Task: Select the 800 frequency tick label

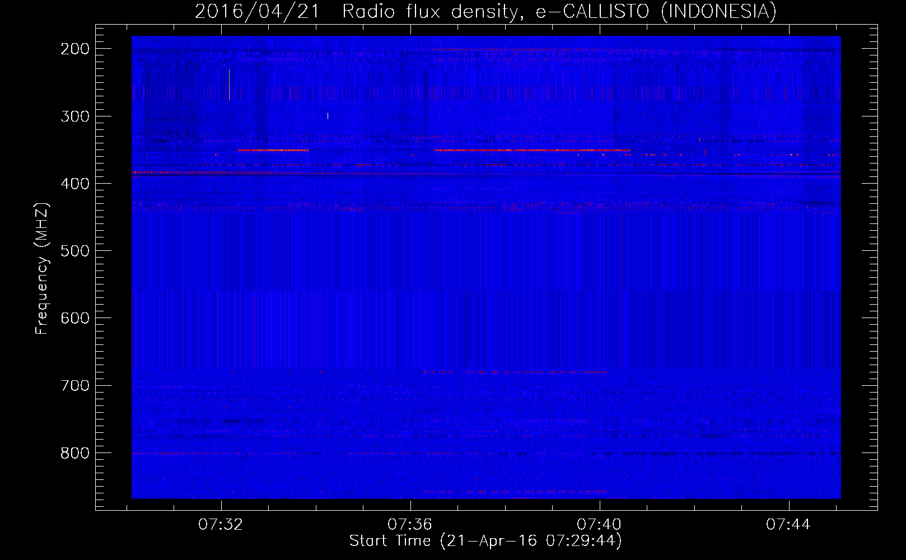Action: (75, 452)
